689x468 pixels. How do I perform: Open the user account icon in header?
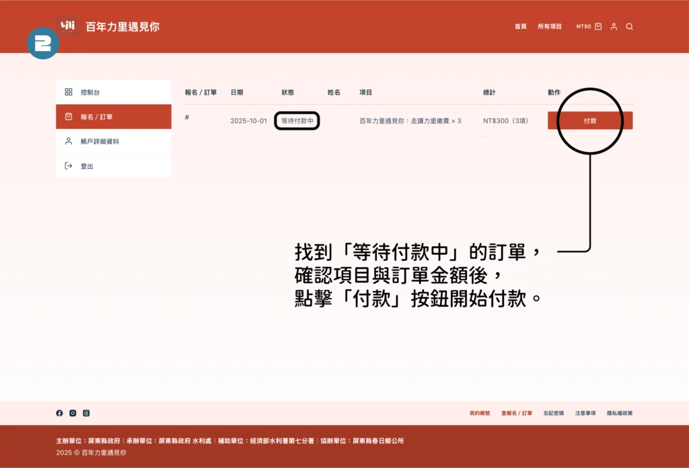pos(614,27)
